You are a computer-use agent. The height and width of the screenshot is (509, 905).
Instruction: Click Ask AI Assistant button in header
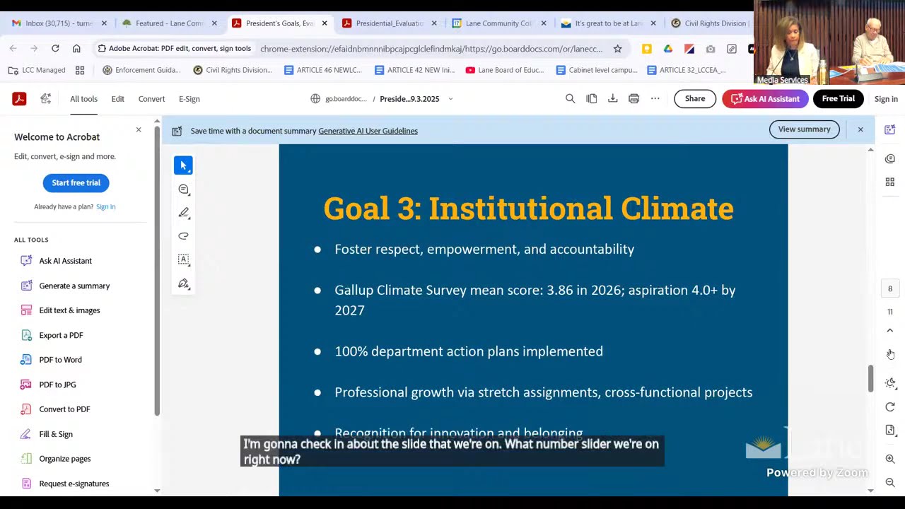point(765,99)
